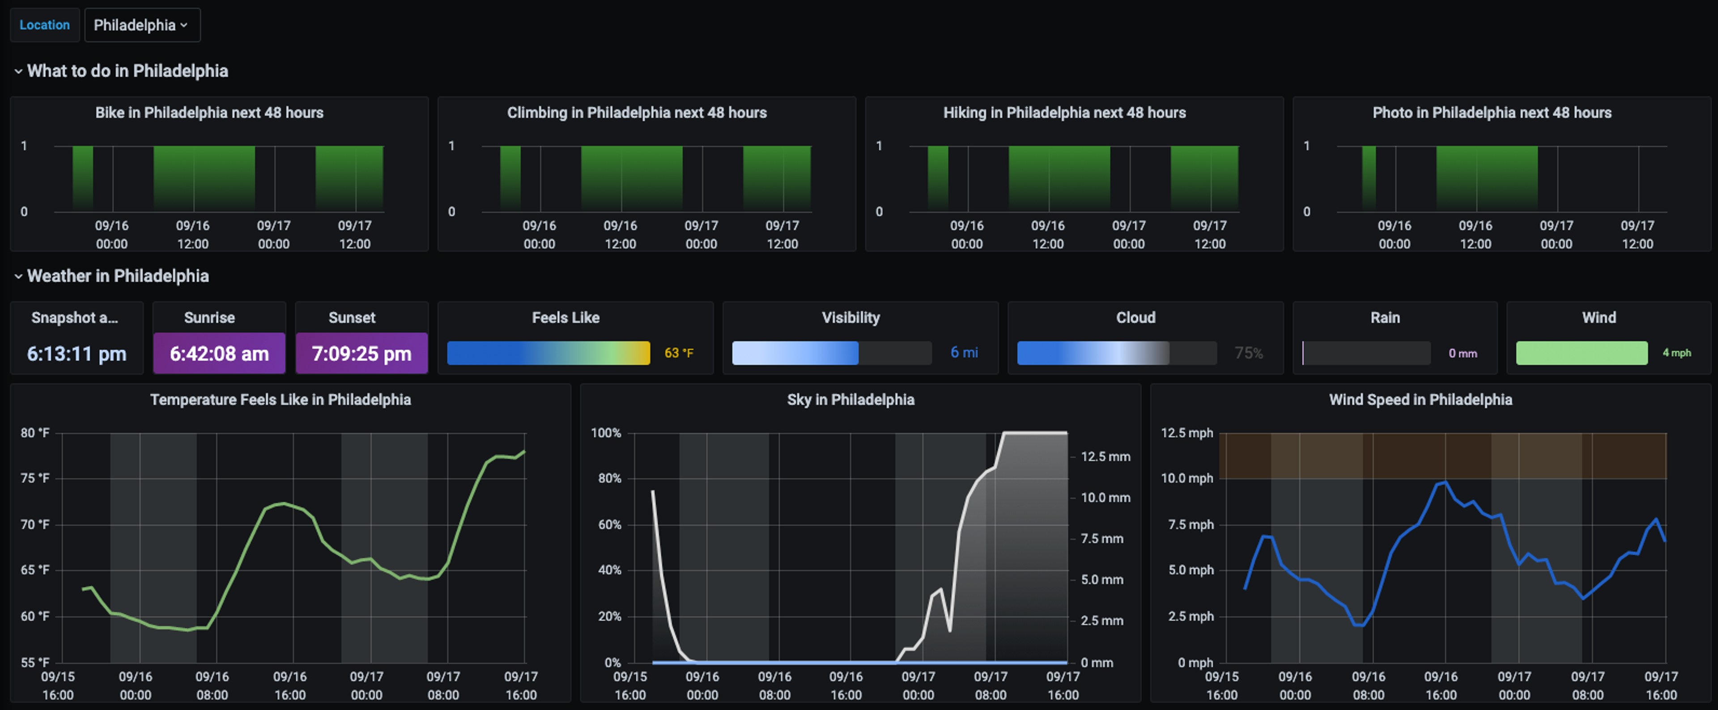Open Hiking in Philadelphia next 48 hours panel title
Image resolution: width=1718 pixels, height=710 pixels.
1064,113
